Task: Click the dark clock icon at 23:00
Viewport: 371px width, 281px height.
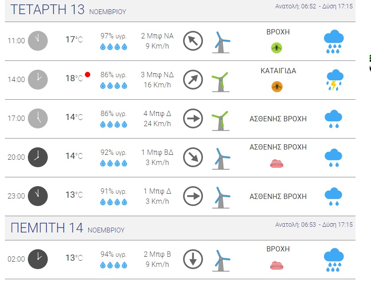Action: coord(38,196)
